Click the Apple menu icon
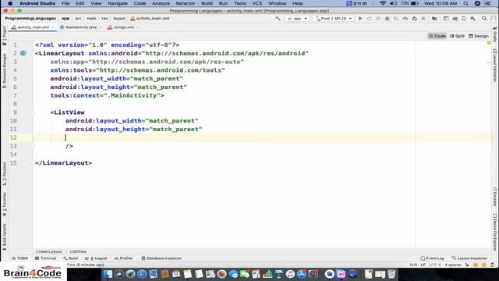499x281 pixels. coord(10,3)
